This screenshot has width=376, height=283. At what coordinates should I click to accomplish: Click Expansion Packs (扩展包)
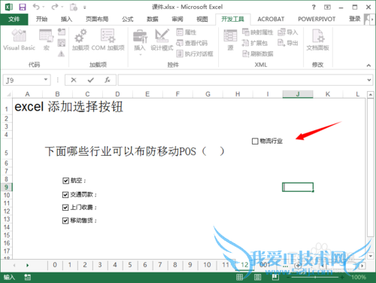click(x=255, y=43)
